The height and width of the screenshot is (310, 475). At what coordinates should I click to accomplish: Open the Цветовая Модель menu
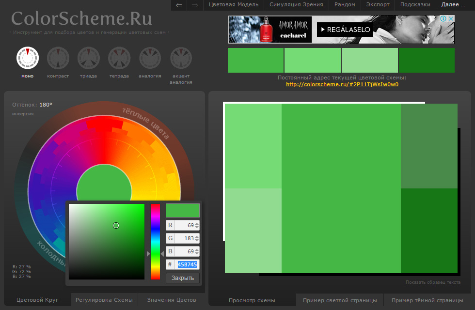coord(233,5)
